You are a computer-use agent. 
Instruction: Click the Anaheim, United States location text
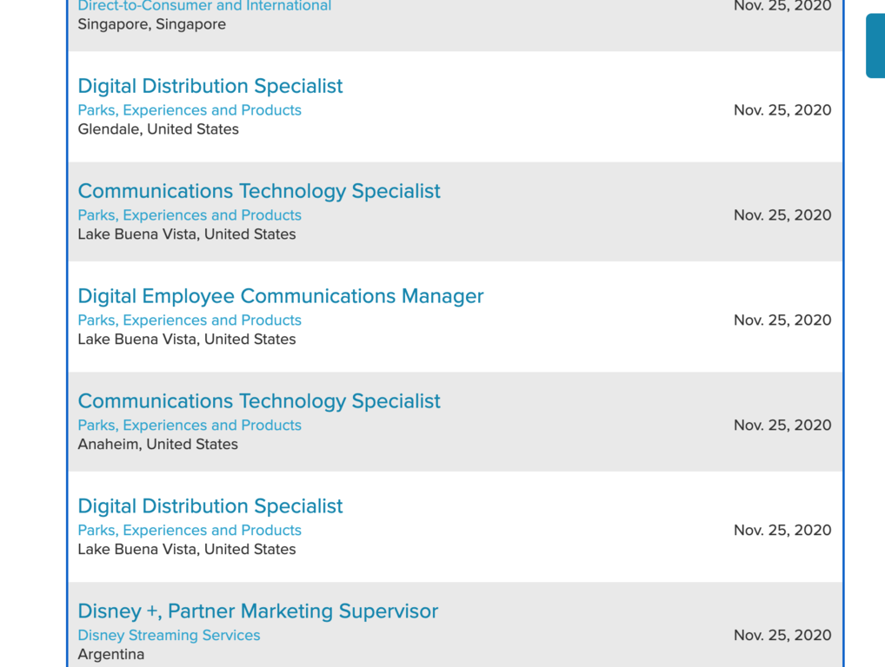(157, 445)
